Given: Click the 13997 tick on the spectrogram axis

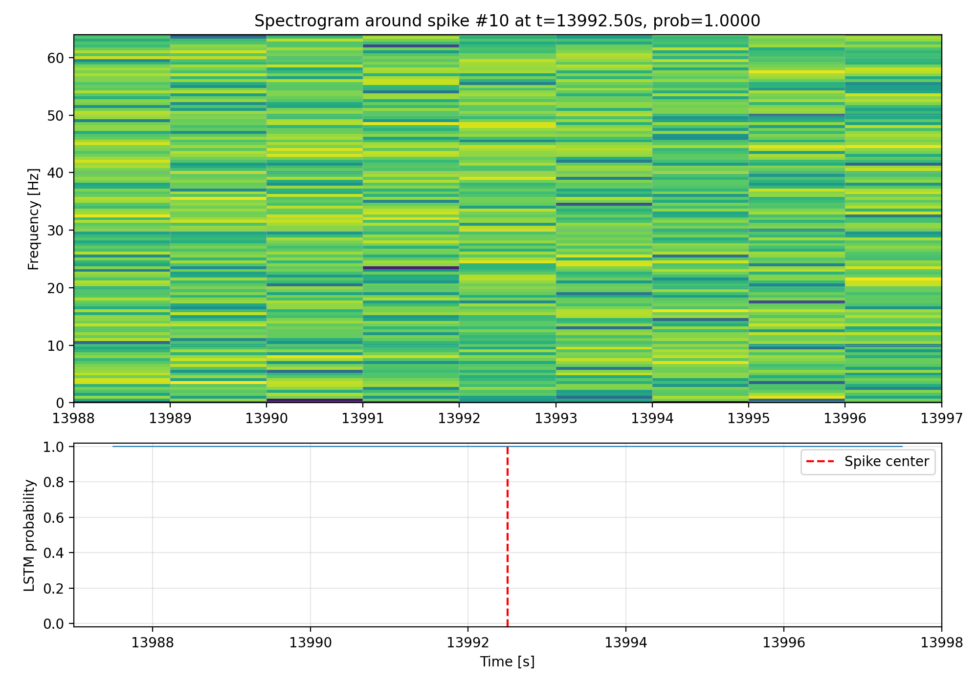Looking at the screenshot, I should tap(941, 418).
